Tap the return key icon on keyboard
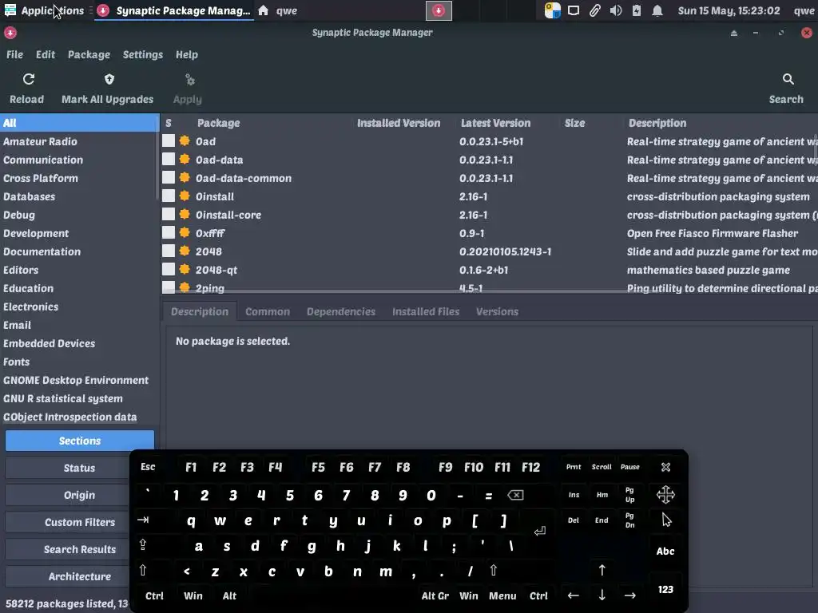 click(x=540, y=531)
